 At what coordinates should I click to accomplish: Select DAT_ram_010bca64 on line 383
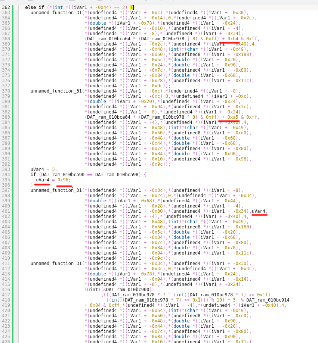click(109, 117)
